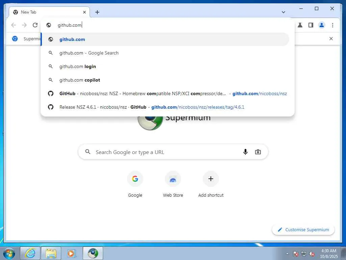Open a new tab with the plus button
Screen dimensions: 346x260
pos(97,12)
